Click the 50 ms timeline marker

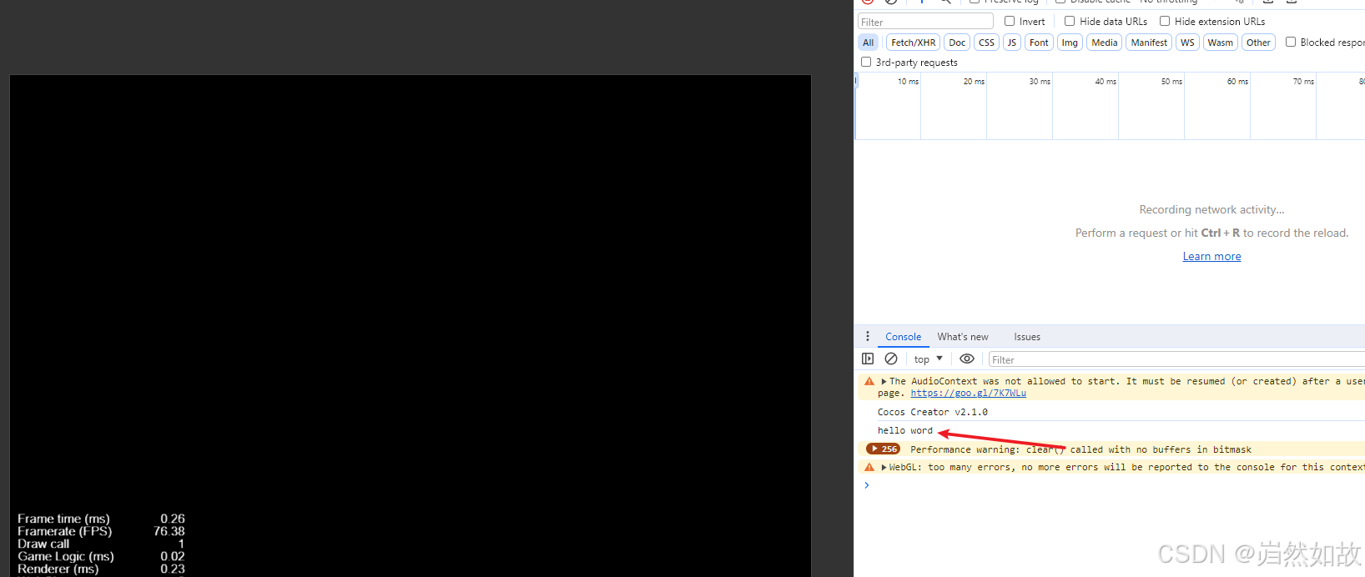[1171, 81]
